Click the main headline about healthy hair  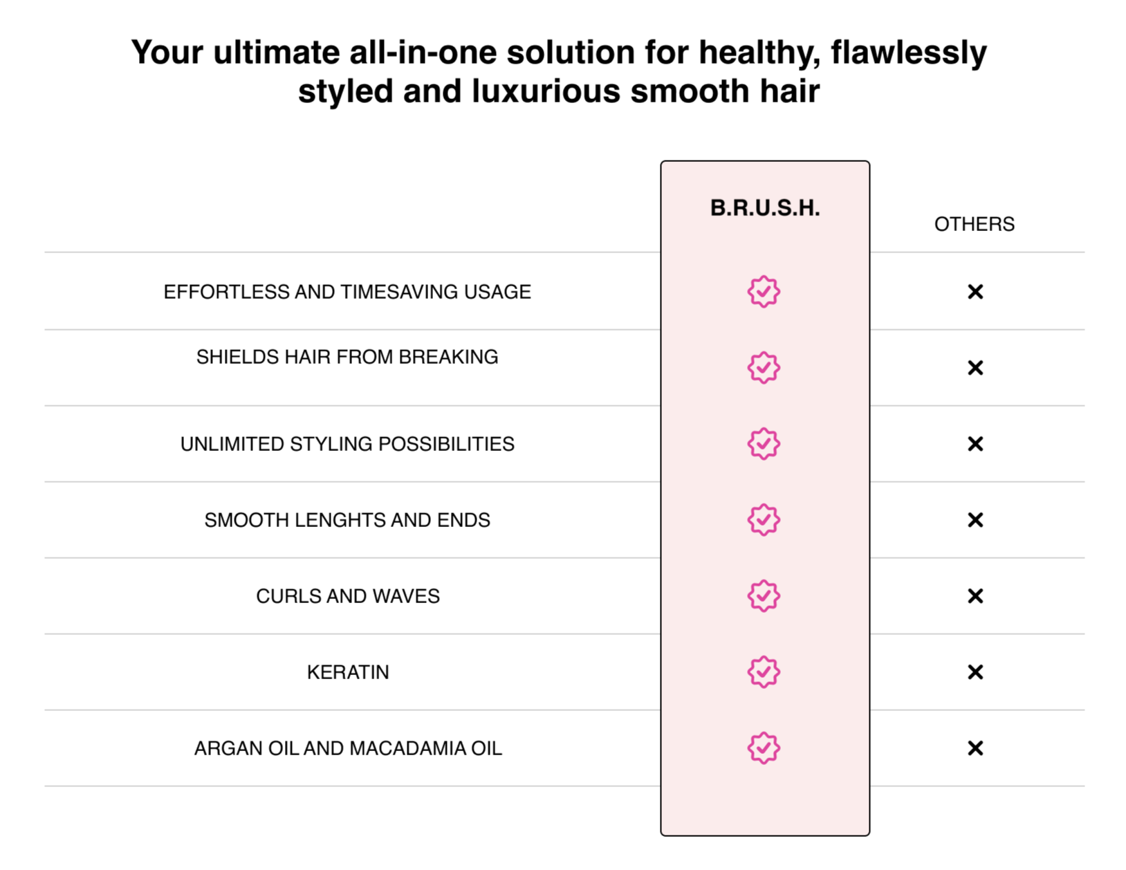(559, 71)
